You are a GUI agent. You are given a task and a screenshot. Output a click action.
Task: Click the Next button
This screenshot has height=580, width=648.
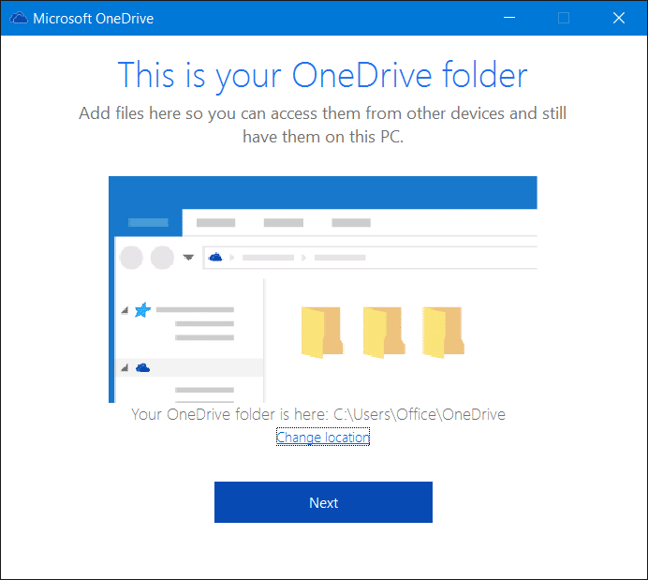[x=323, y=502]
